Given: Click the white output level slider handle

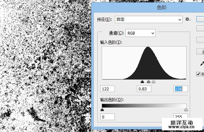Looking at the screenshot, I should 186,110.
